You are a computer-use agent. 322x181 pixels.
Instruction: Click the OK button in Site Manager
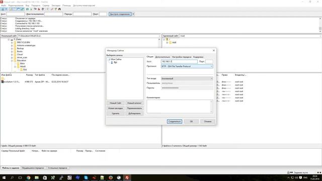coord(191,122)
